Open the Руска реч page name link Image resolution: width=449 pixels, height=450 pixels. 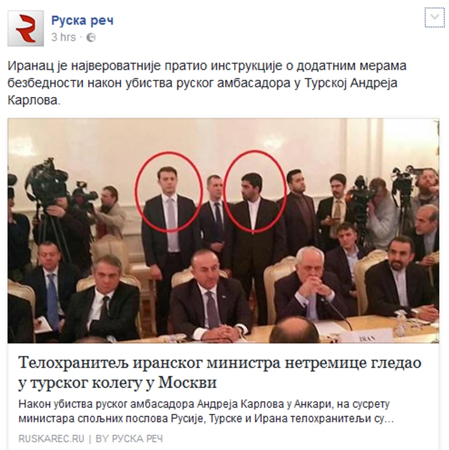82,20
